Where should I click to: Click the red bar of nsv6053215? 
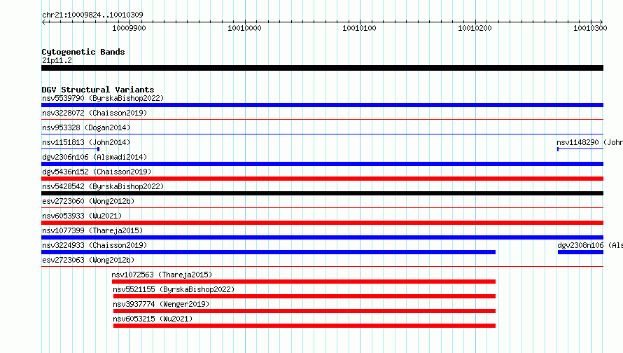(x=304, y=326)
